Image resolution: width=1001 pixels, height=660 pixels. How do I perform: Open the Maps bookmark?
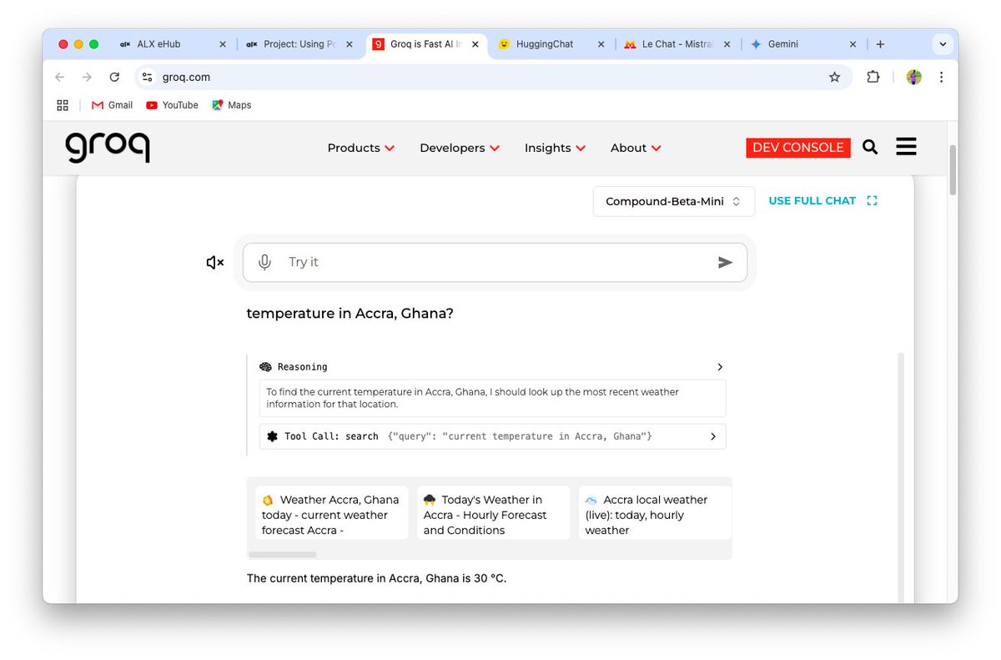(x=231, y=105)
